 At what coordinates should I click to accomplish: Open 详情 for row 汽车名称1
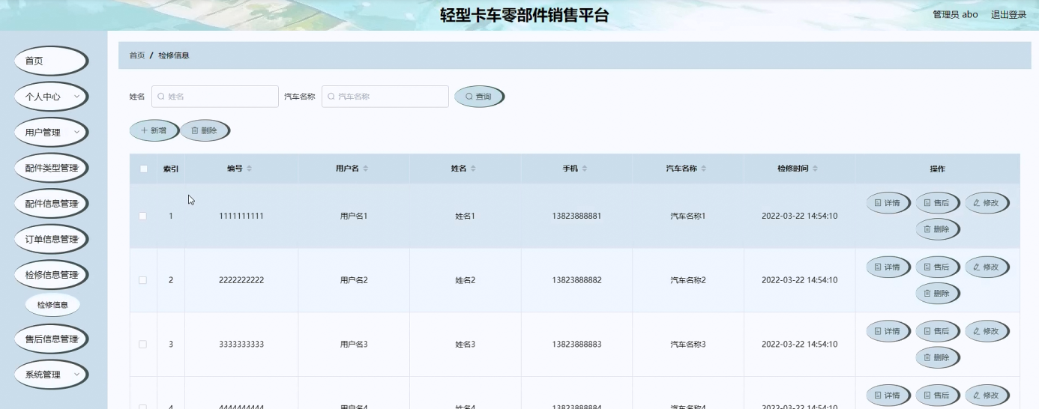click(x=888, y=203)
